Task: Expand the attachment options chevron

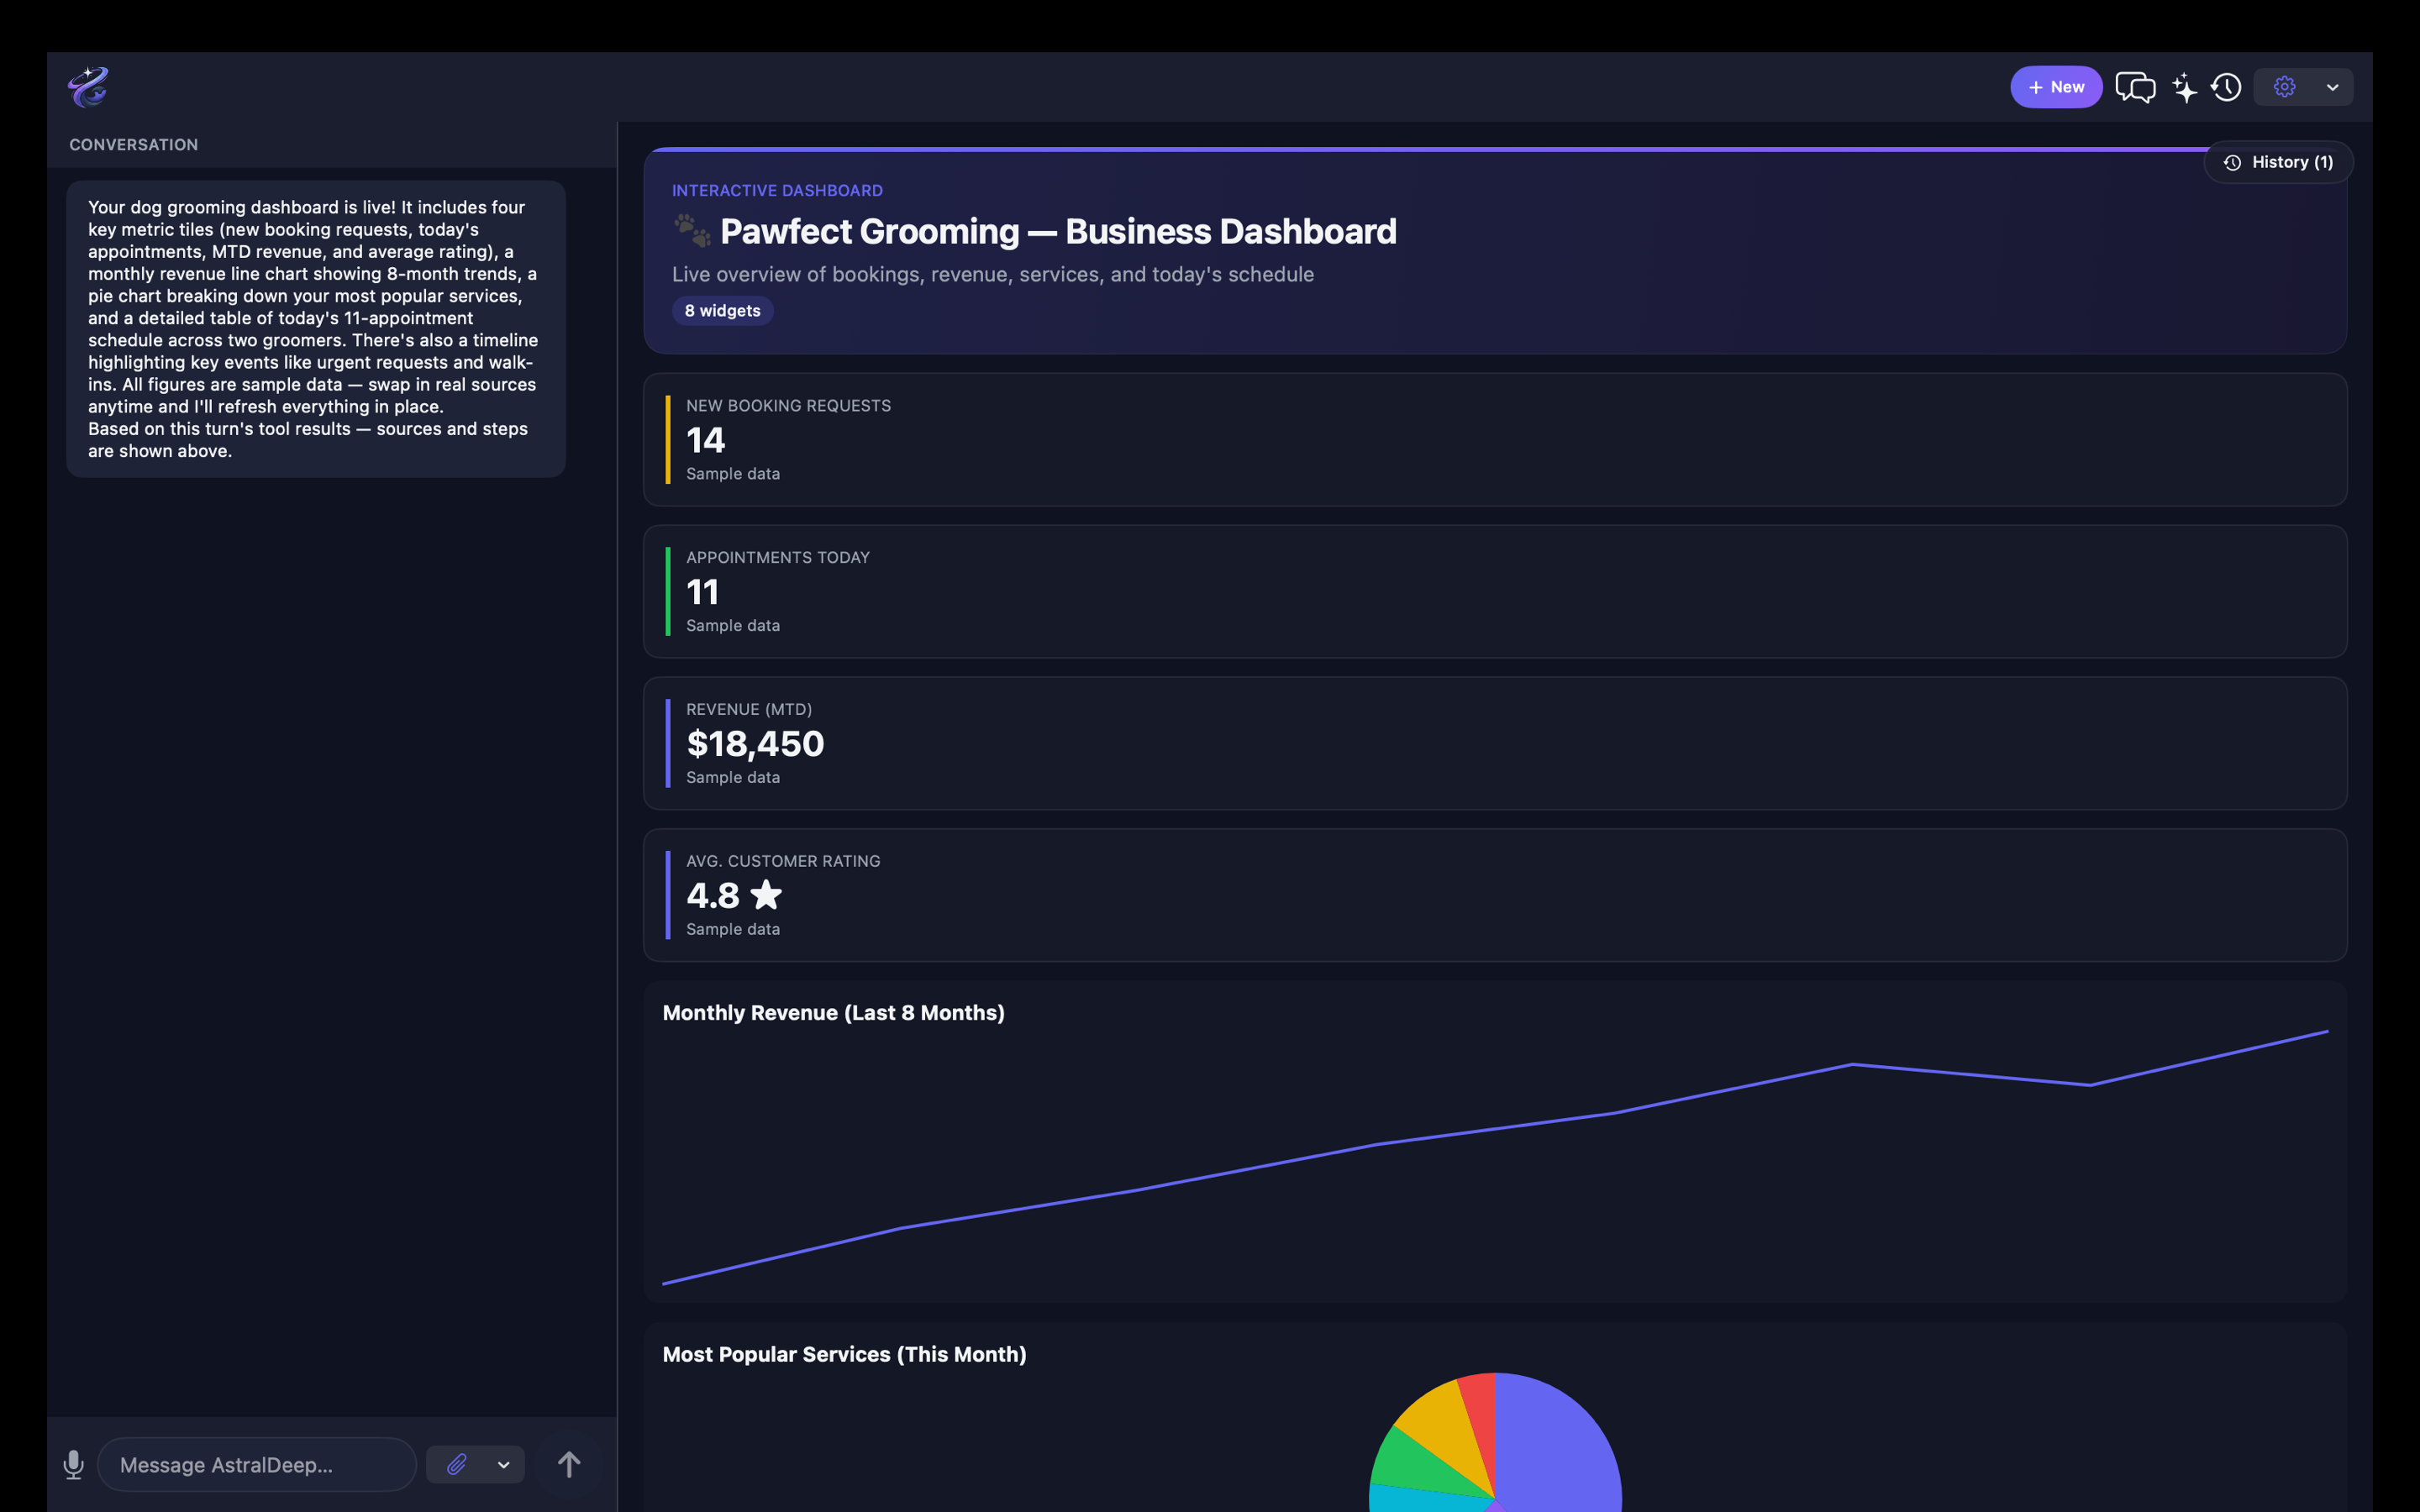Action: tap(504, 1464)
